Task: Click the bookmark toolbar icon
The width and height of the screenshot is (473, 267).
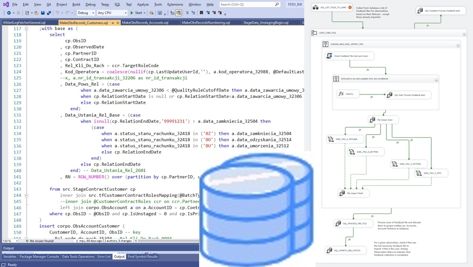Action: (x=201, y=13)
